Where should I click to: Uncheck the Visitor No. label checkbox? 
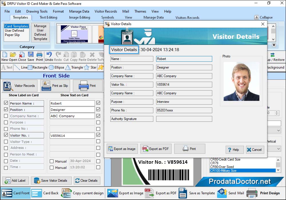(6, 135)
